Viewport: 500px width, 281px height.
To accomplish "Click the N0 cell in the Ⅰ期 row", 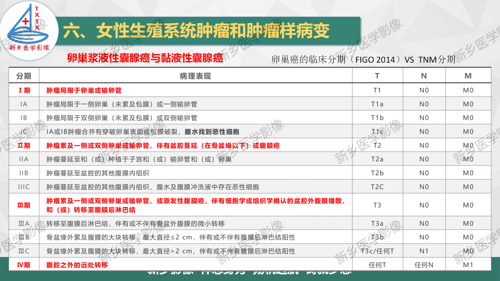I will (x=424, y=91).
